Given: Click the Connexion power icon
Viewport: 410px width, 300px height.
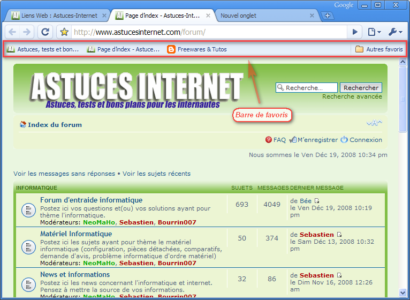Looking at the screenshot, I should (344, 139).
